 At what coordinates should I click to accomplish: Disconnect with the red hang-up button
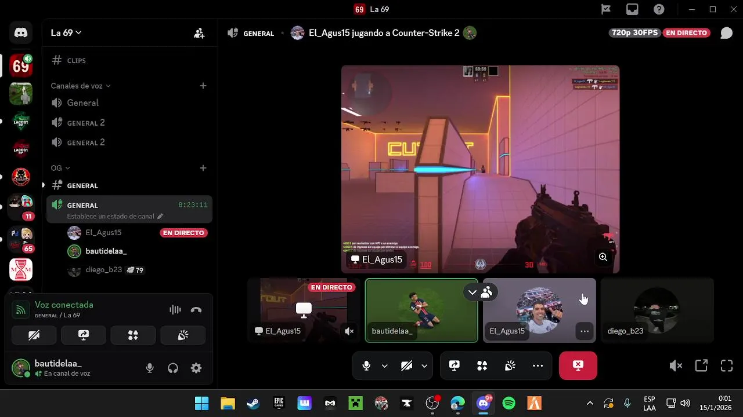pos(578,365)
